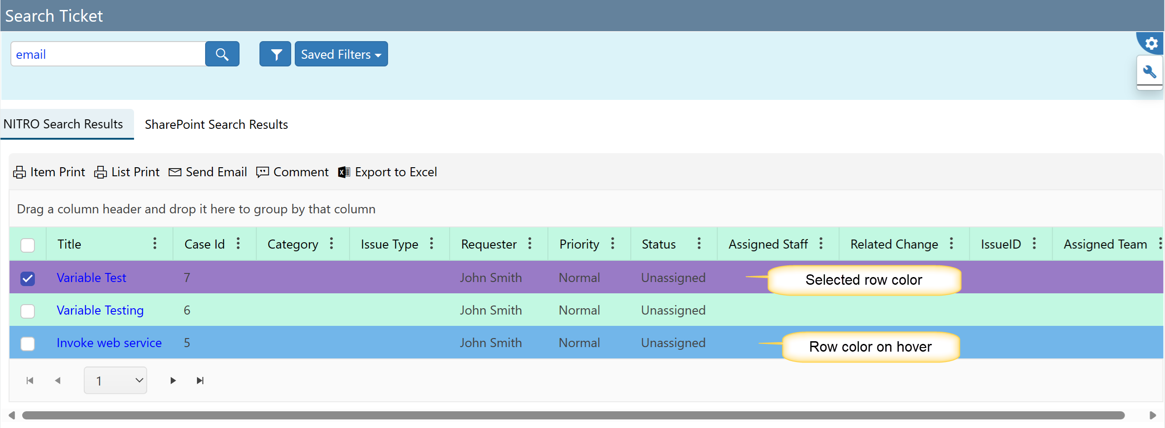Click Normal priority in Variable Test row
Viewport: 1165px width, 428px height.
pos(580,278)
